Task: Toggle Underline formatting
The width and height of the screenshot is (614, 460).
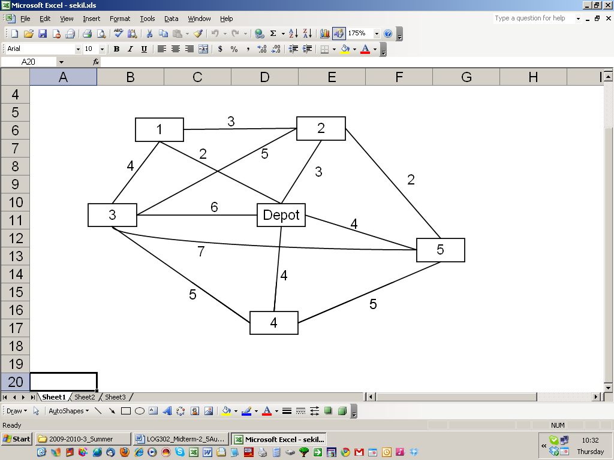Action: [145, 49]
